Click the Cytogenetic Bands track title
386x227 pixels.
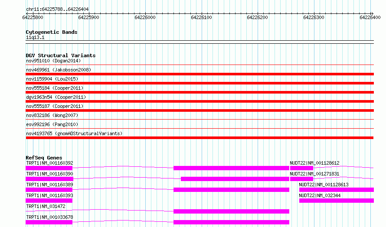(52, 32)
